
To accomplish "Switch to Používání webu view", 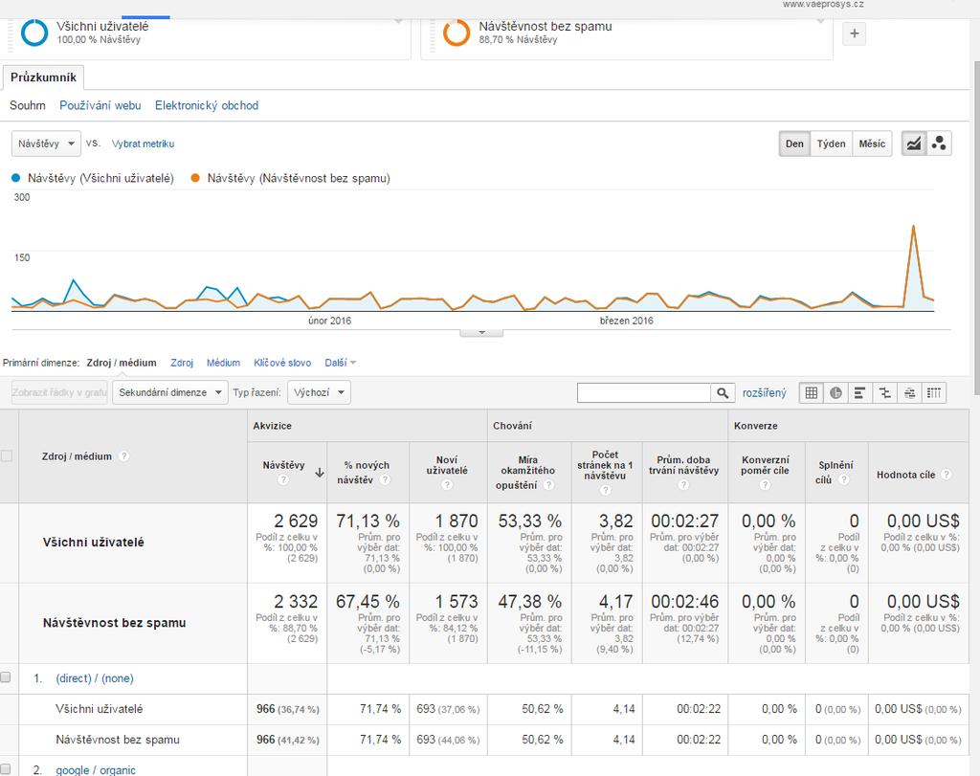I will 100,105.
